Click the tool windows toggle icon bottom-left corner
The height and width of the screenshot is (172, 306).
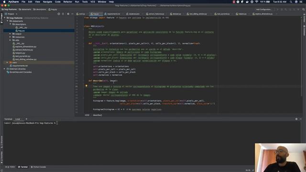click(x=2, y=170)
